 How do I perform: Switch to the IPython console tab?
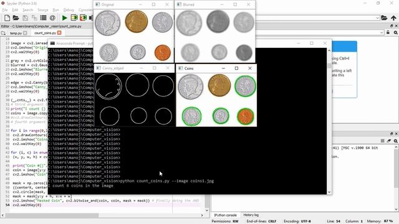(225, 215)
